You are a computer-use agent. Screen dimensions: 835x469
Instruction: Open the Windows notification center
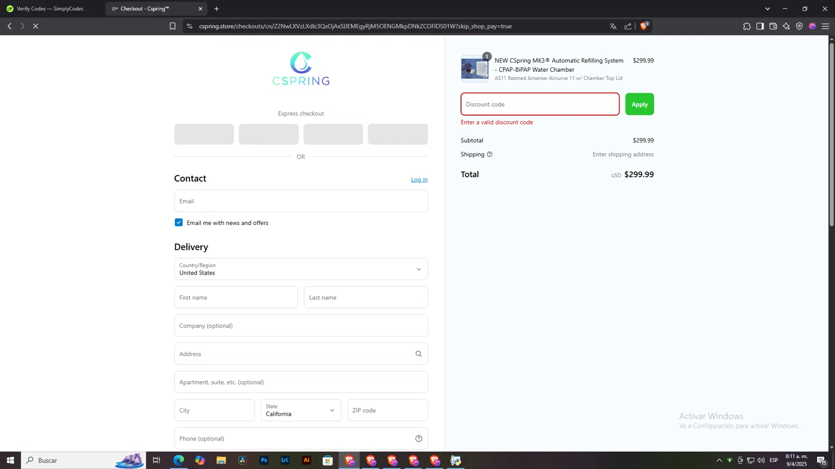(x=822, y=460)
